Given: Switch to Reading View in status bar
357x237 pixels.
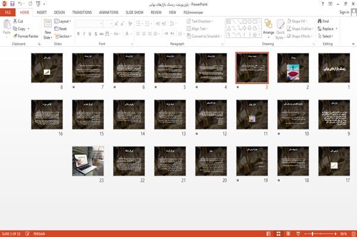Looking at the screenshot, I should point(288,233).
